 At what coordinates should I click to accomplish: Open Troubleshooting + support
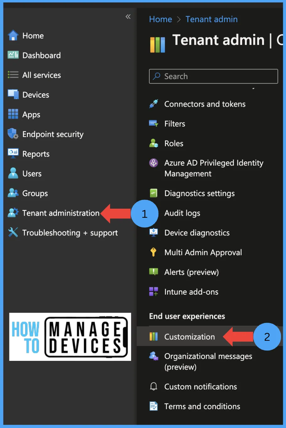coord(70,233)
